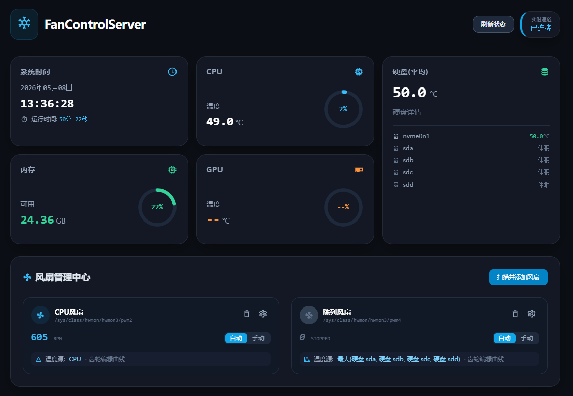Click 休眠 status of sdd
Viewport: 573px width, 396px height.
point(543,185)
